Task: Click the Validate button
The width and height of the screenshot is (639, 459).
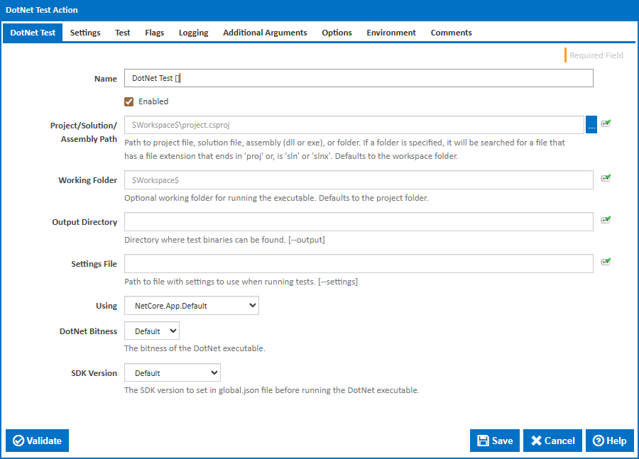Action: point(37,441)
